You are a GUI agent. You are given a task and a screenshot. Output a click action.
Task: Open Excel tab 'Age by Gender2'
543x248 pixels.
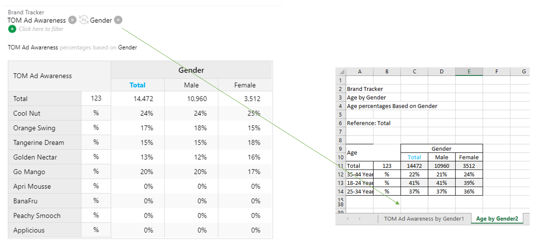pos(497,219)
